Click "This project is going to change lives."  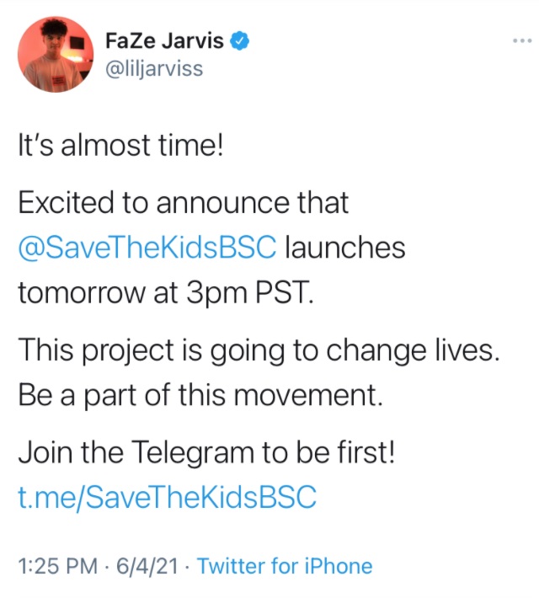pos(259,350)
